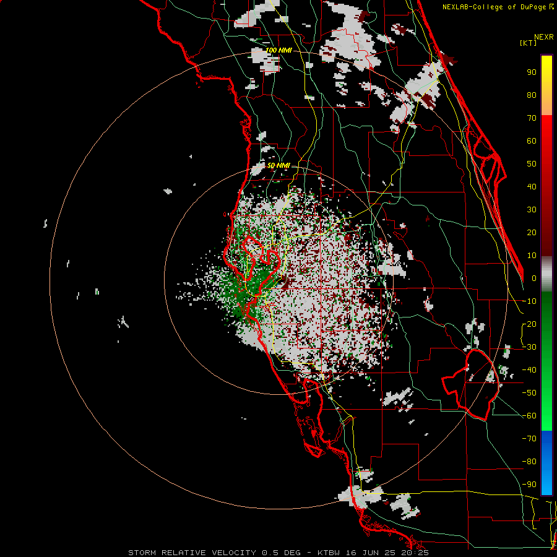Click the NEXLAB-College of DuPage credit text

[x=498, y=7]
